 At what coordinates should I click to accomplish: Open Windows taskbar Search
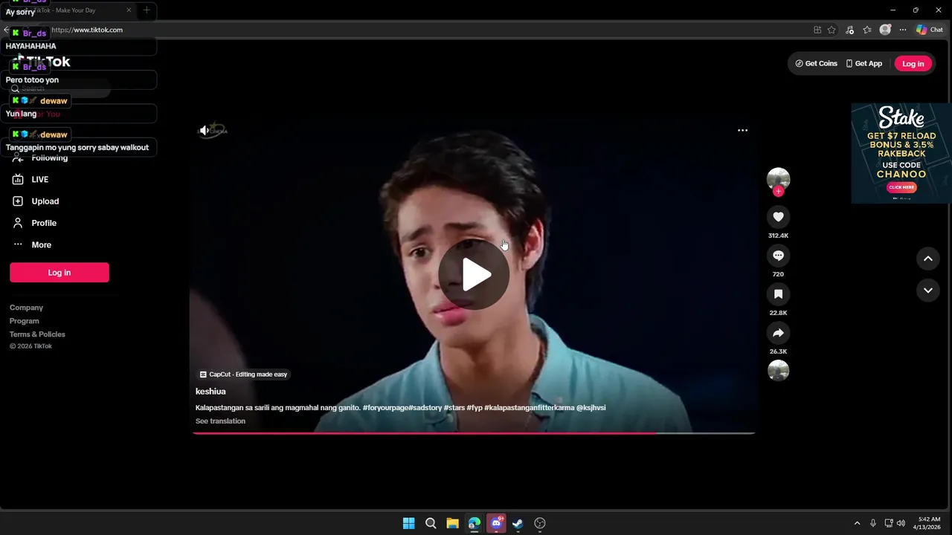[x=431, y=523]
